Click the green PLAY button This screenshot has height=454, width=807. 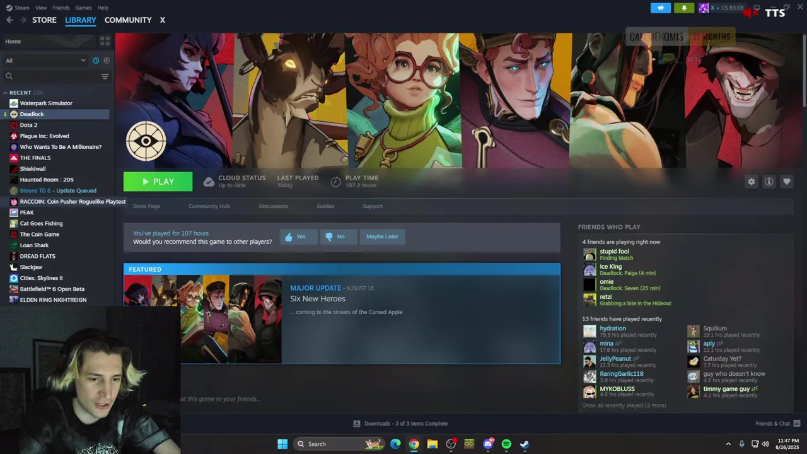(x=158, y=182)
